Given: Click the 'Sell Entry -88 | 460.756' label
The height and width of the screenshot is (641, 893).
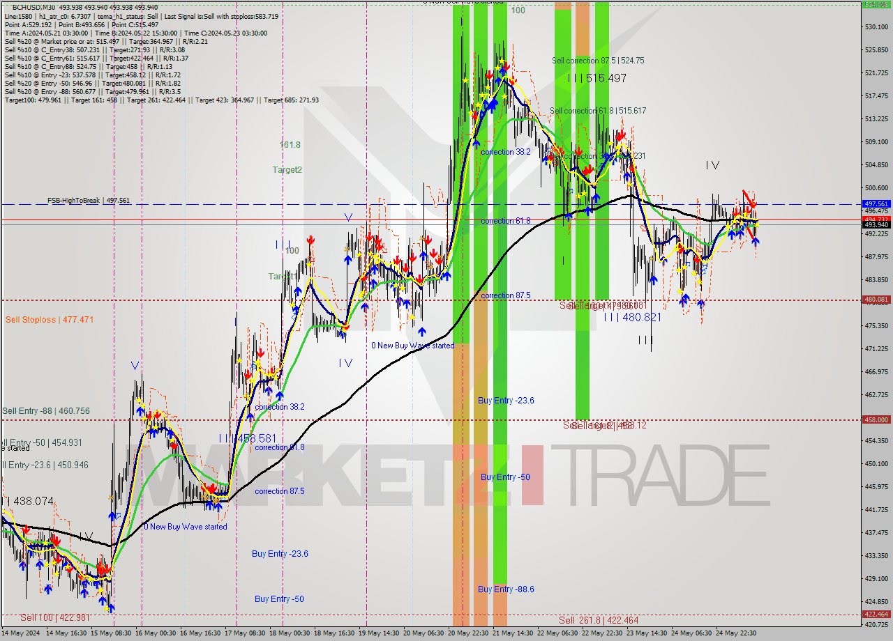Looking at the screenshot, I should click(x=46, y=411).
